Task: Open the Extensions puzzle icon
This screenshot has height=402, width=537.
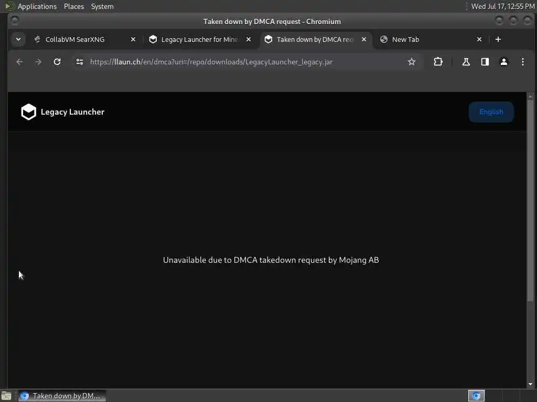Action: pyautogui.click(x=438, y=62)
